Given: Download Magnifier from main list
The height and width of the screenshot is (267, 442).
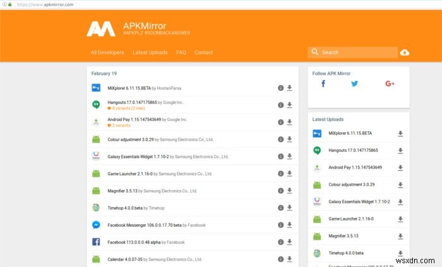Looking at the screenshot, I should point(289,191).
